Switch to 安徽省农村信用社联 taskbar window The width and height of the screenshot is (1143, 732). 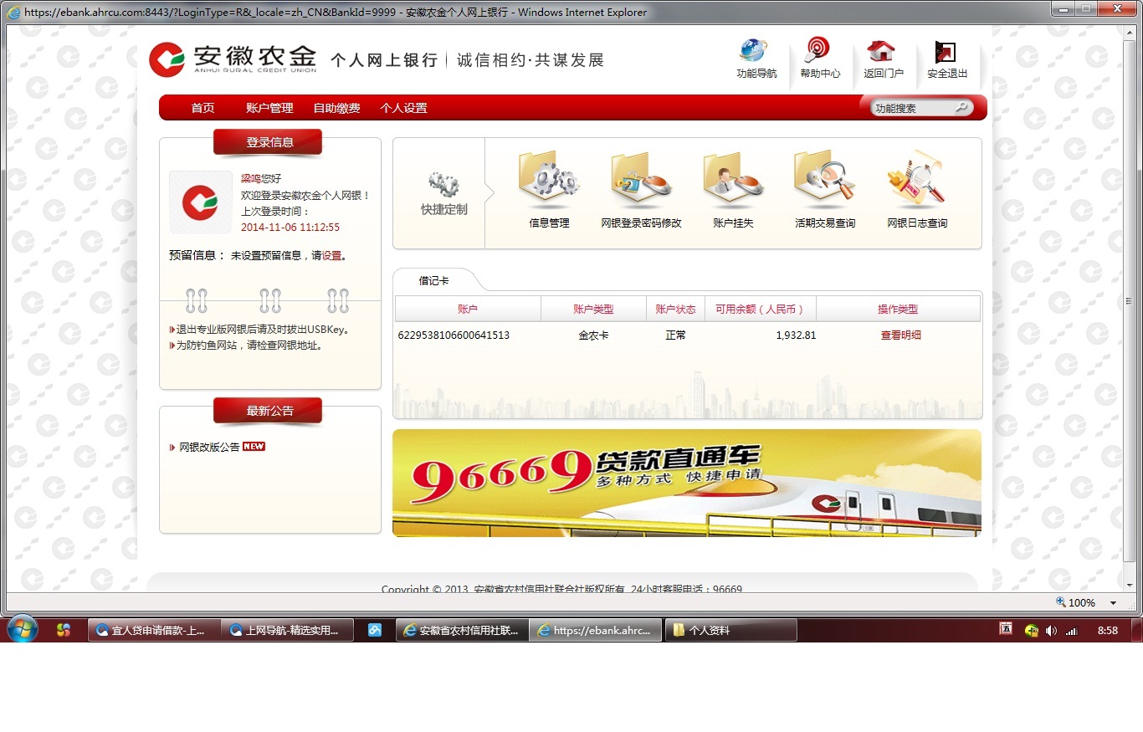[463, 630]
